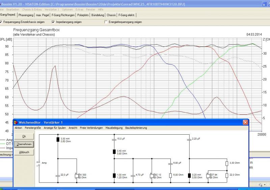Click the Abbruch button
This screenshot has width=270, height=190.
[x=24, y=152]
